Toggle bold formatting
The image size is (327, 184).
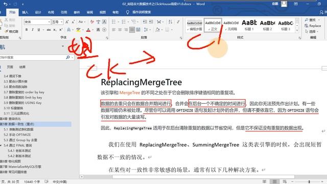click(x=27, y=30)
